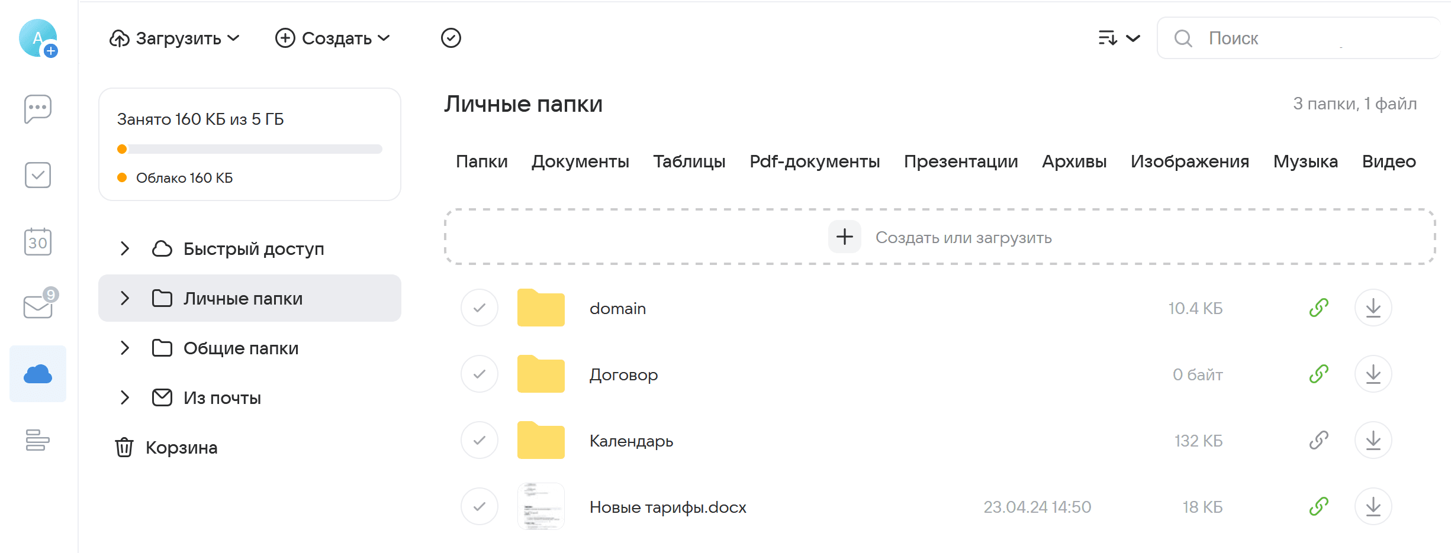This screenshot has width=1451, height=553.
Task: Focus the Поиск search field
Action: [x=1299, y=38]
